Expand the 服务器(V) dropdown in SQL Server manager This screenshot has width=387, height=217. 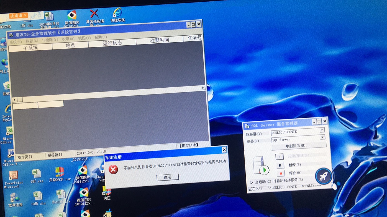pos(322,130)
